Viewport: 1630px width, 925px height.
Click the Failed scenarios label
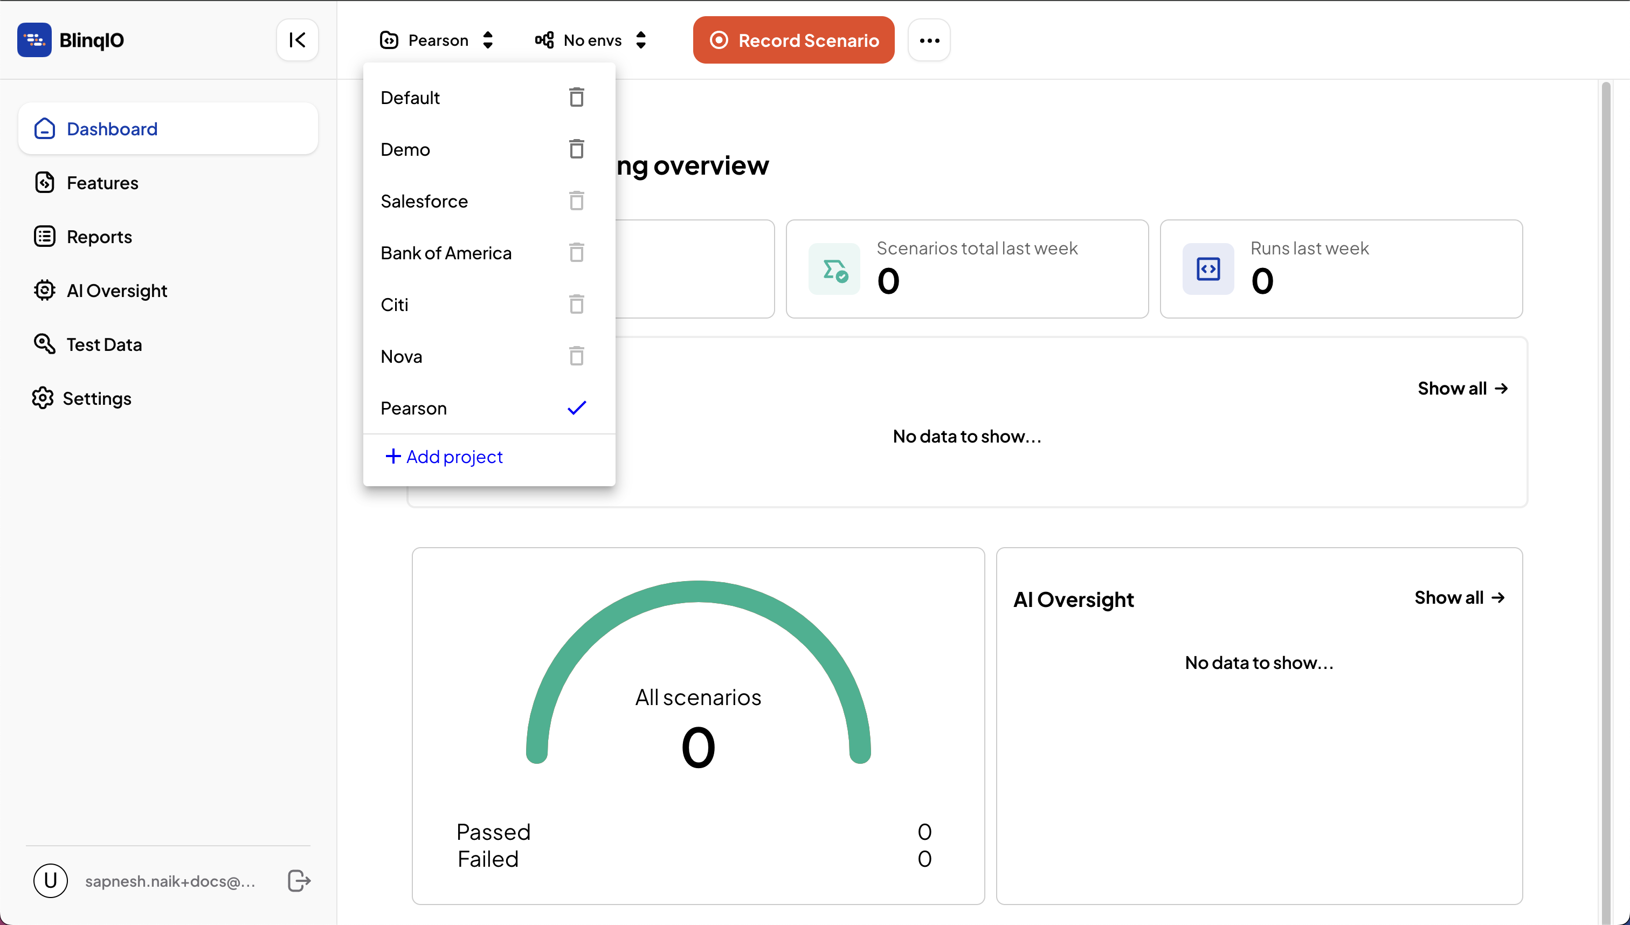pos(488,859)
